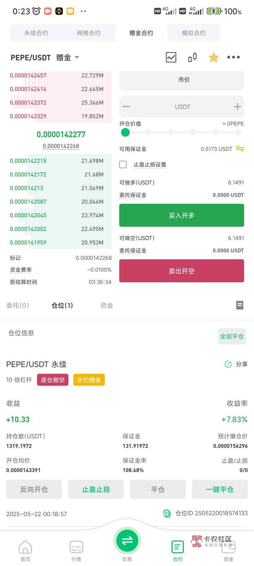This screenshot has height=566, width=254.
Task: Open the order history list icon
Action: 240,305
